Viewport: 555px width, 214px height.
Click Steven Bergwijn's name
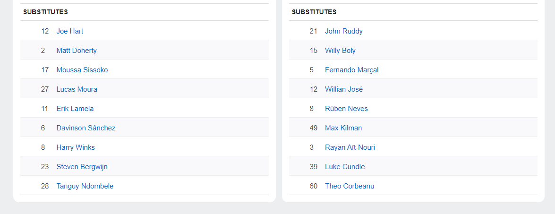82,167
